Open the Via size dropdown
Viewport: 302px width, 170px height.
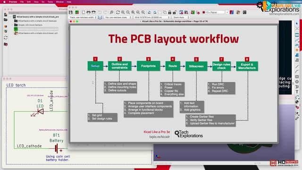coord(118,17)
